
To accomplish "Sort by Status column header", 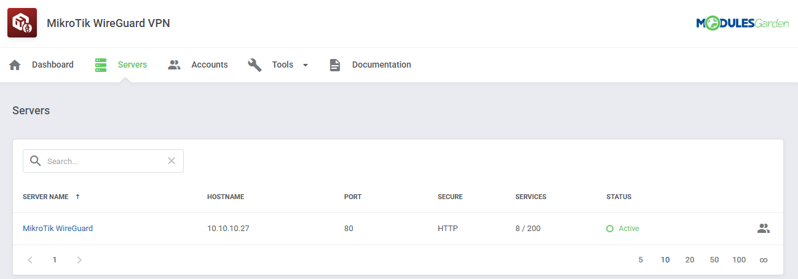I will point(619,197).
